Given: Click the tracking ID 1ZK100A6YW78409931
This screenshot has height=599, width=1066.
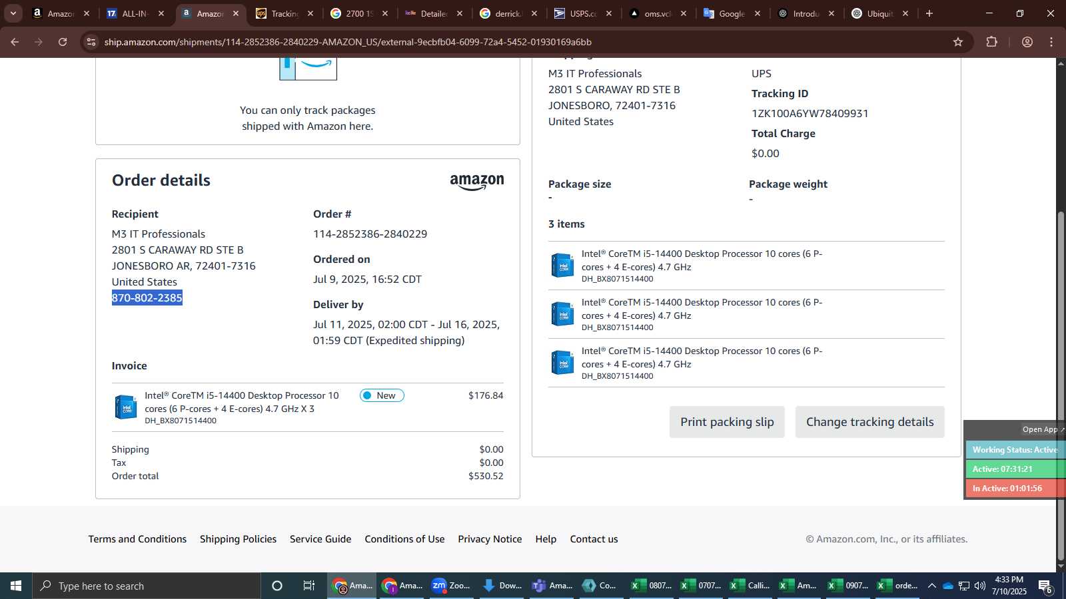Looking at the screenshot, I should click(x=810, y=113).
